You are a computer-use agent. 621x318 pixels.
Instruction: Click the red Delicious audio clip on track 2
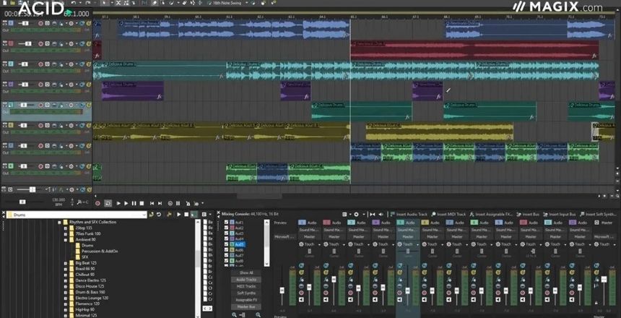pyautogui.click(x=474, y=51)
